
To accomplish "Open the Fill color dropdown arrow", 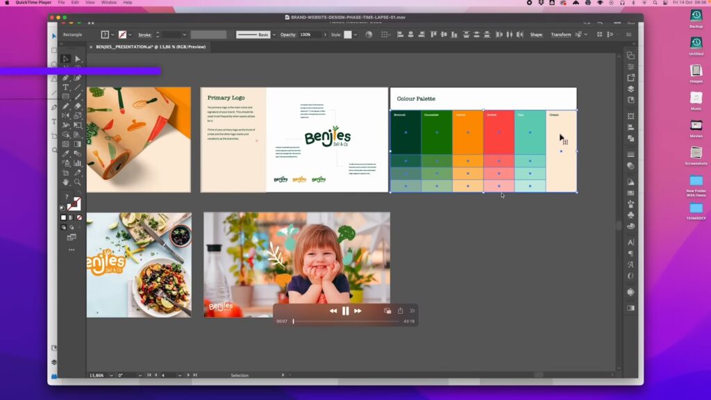I will 112,35.
